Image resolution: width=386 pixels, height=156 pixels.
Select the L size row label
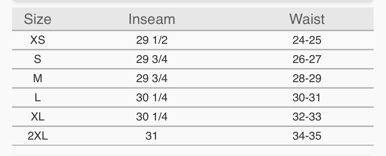(x=37, y=98)
